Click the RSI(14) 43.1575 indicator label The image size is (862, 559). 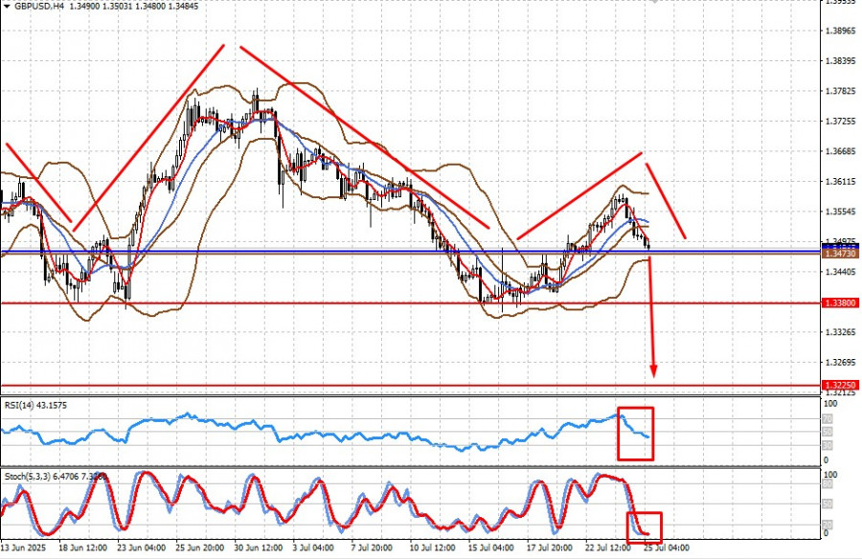coord(35,405)
